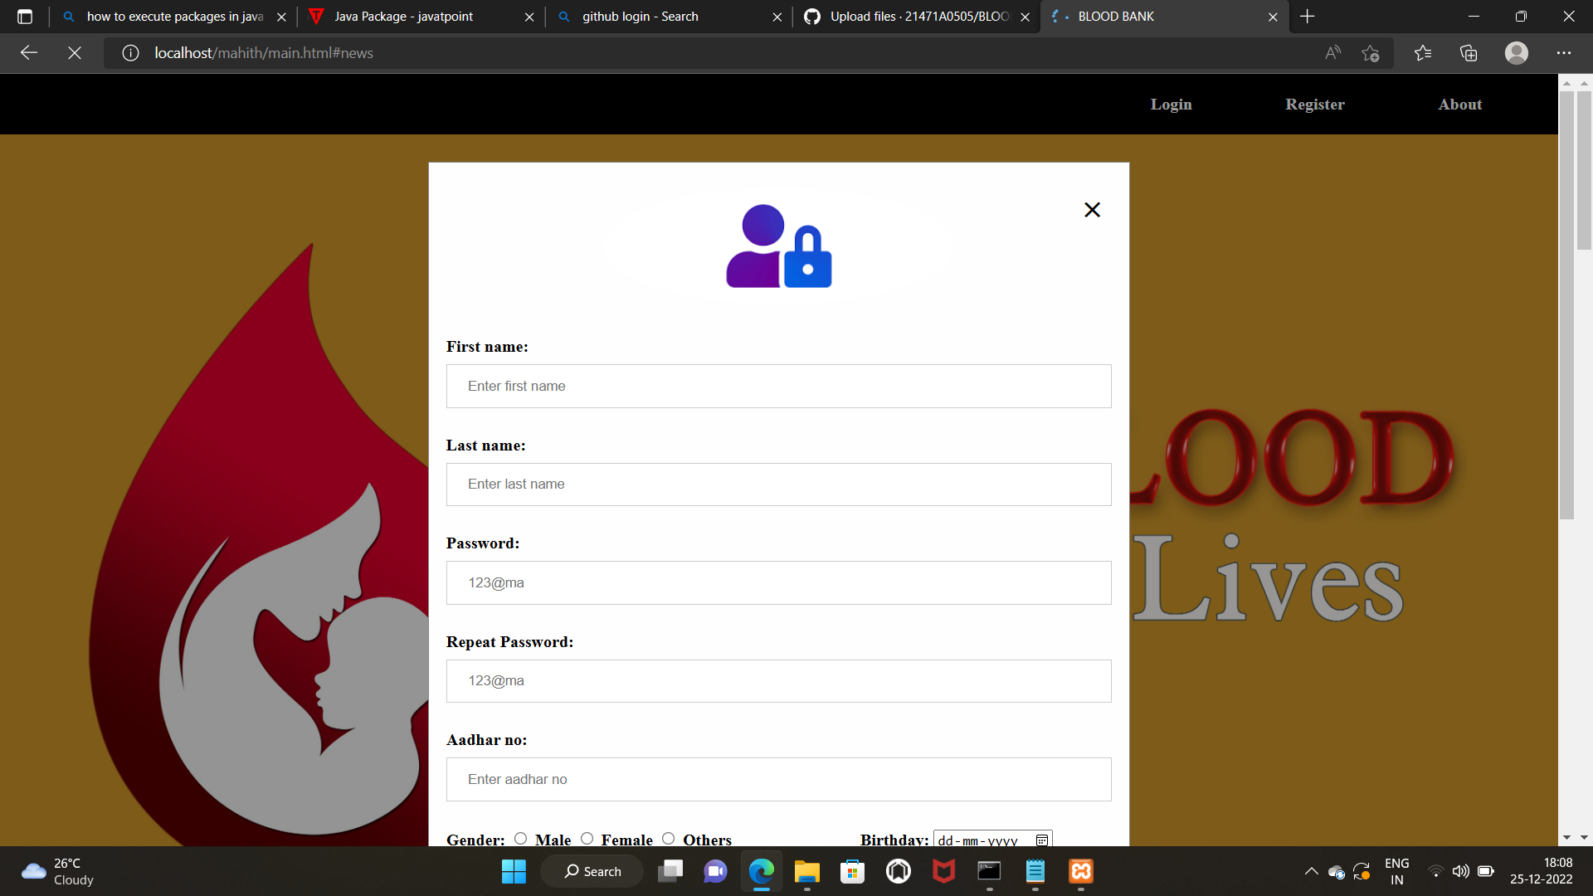This screenshot has height=896, width=1593.
Task: Open the birthday calendar picker icon
Action: pos(1041,840)
